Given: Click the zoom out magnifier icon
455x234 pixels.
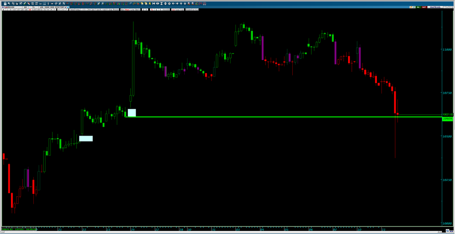Looking at the screenshot, I should [x=193, y=3].
